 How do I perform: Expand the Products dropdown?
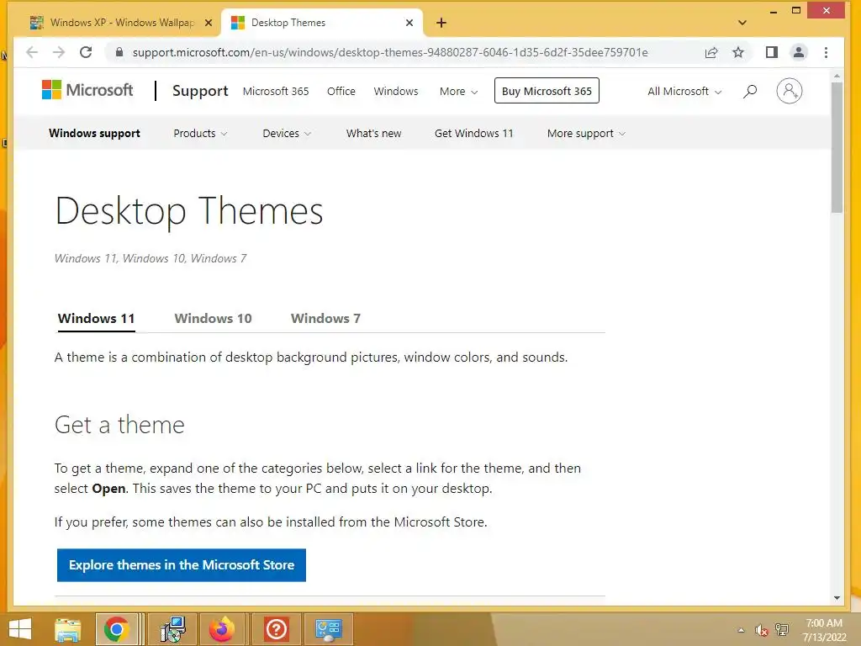(200, 134)
